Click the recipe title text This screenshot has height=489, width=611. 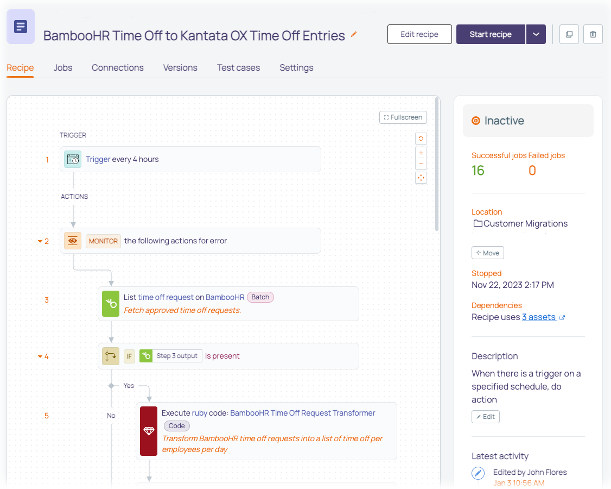tap(194, 35)
